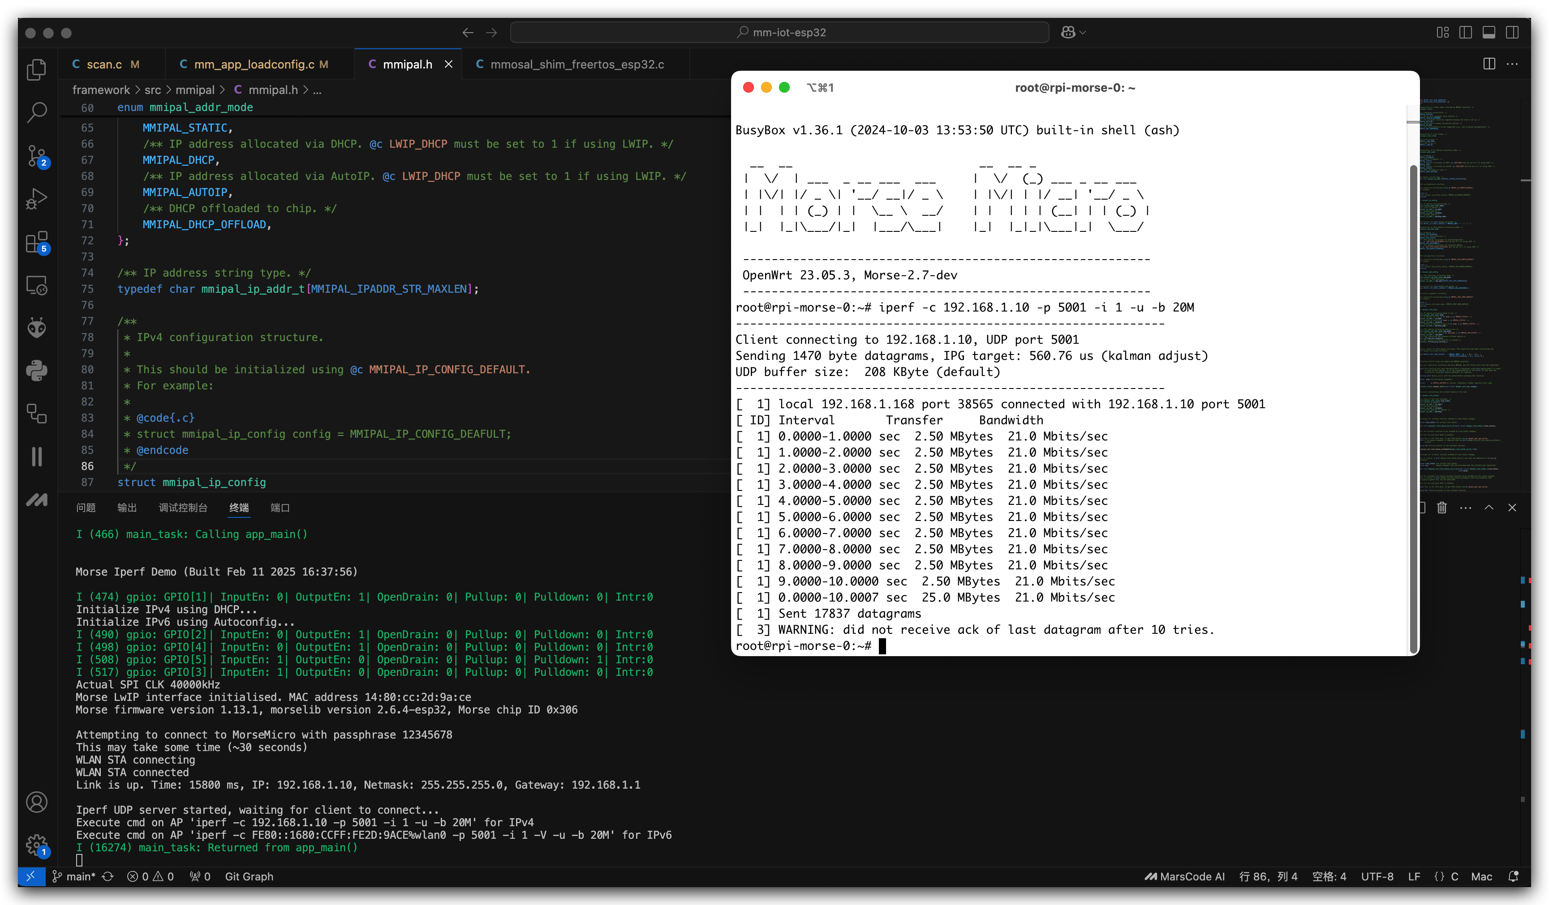The width and height of the screenshot is (1549, 905).
Task: Click forwarded ports indicator showing 0
Action: click(200, 876)
